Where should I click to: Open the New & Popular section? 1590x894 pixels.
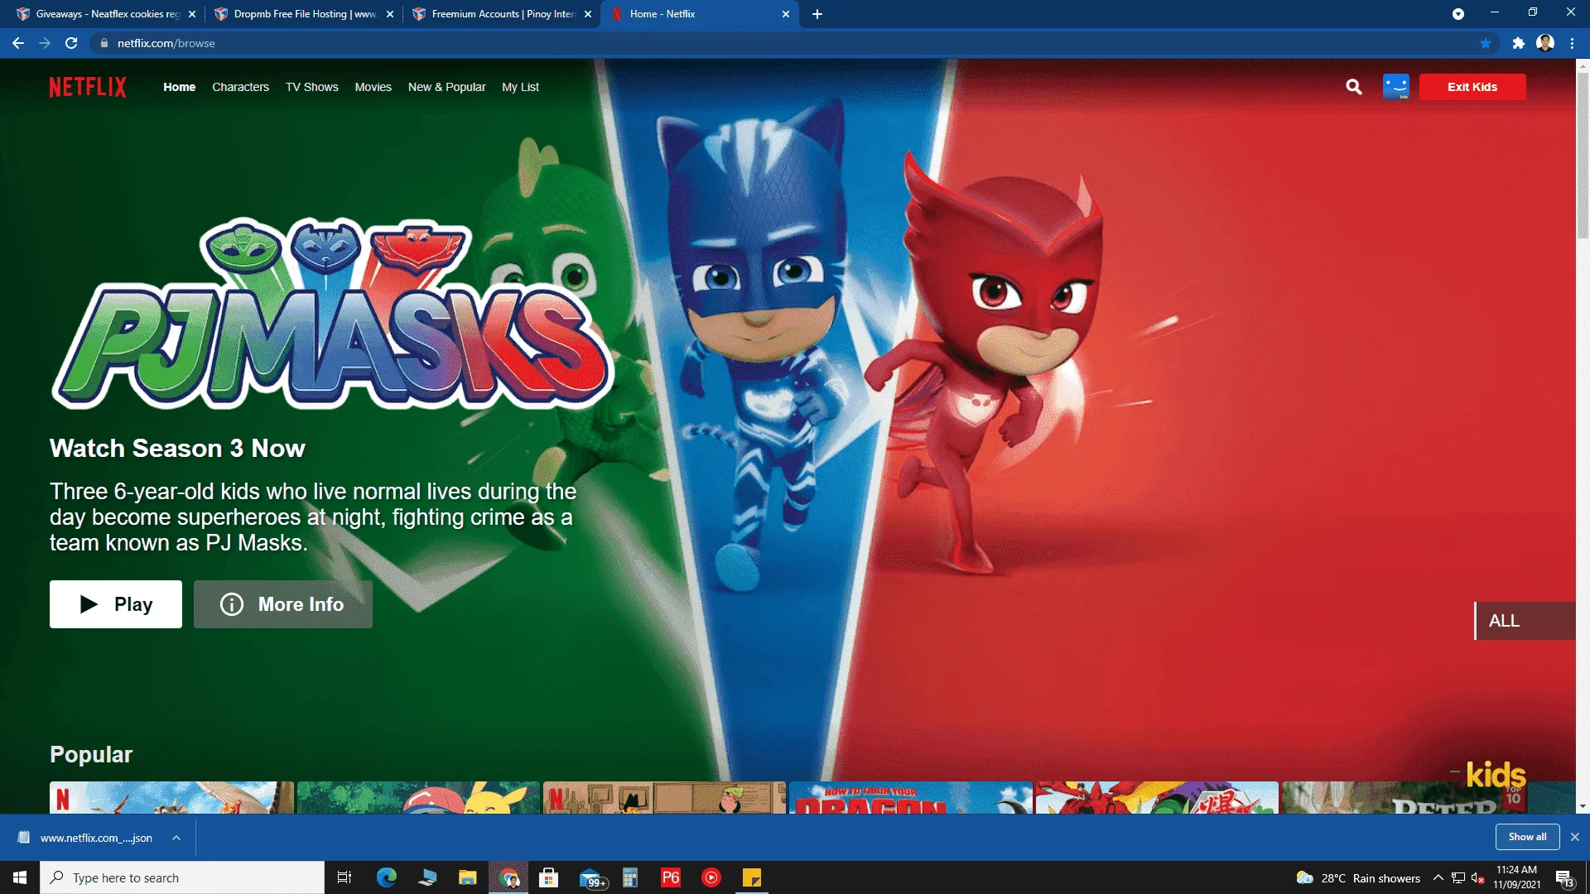[446, 87]
